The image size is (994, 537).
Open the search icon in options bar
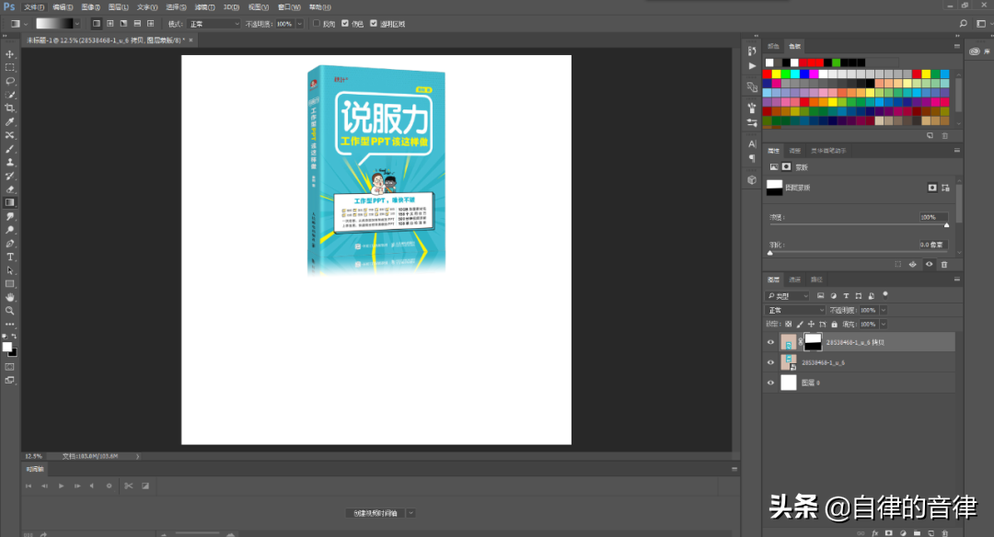click(x=963, y=23)
